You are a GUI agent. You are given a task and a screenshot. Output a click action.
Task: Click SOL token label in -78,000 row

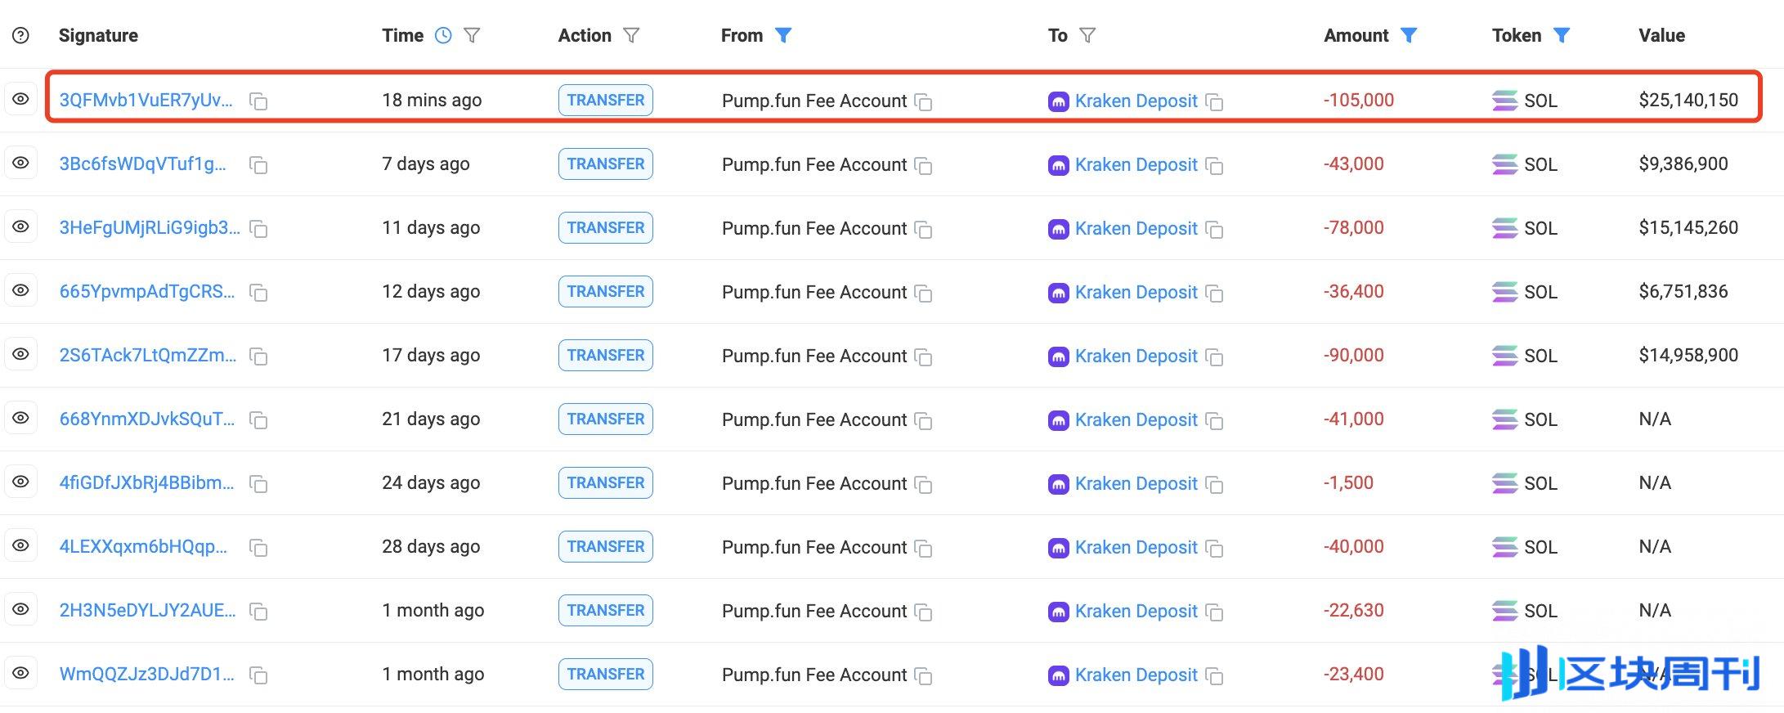(1540, 228)
